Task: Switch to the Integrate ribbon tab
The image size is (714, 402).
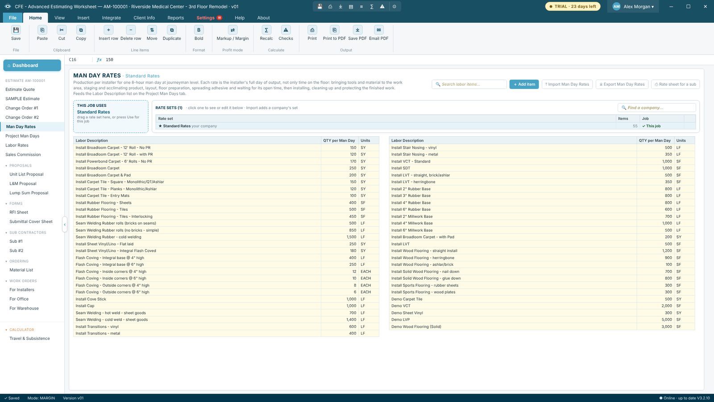Action: point(112,18)
